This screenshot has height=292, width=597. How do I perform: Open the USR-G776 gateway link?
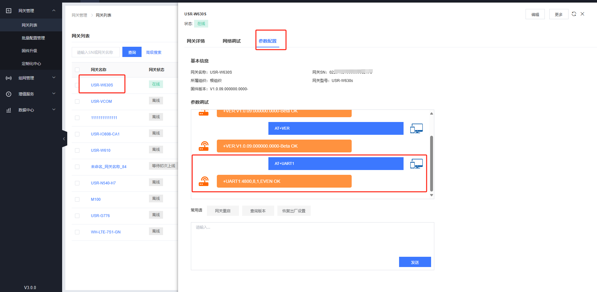pos(100,216)
